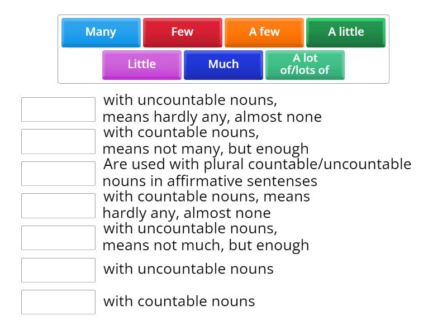The image size is (447, 335).
Task: Select the 'A lot of/lots of' tile
Action: [305, 64]
